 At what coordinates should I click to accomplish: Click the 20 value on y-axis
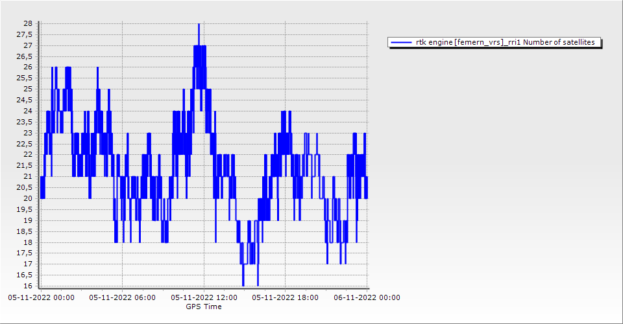point(28,198)
